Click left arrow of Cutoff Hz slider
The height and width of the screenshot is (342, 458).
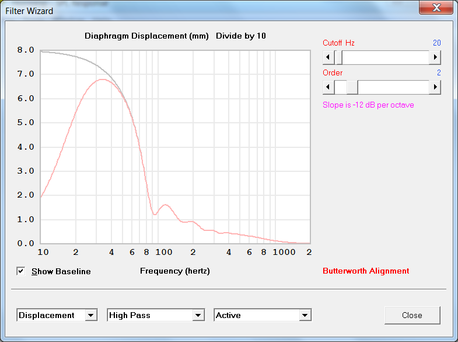point(328,57)
